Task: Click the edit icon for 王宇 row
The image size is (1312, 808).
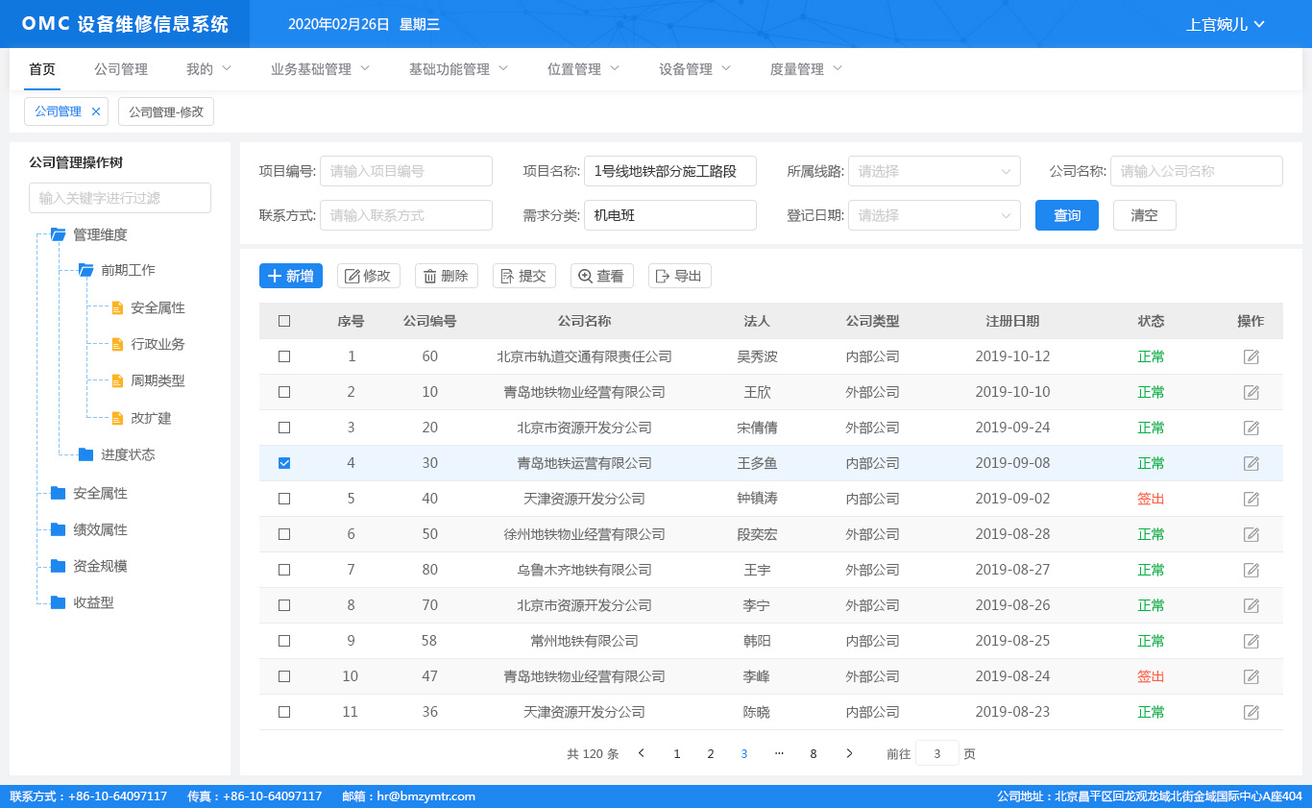Action: pos(1251,570)
